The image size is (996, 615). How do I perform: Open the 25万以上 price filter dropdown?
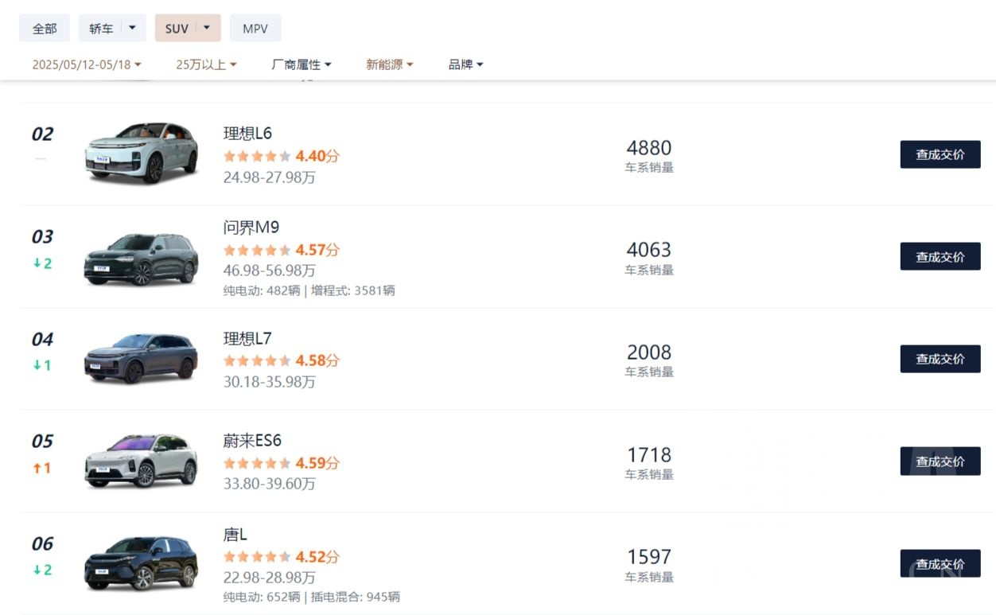[205, 64]
